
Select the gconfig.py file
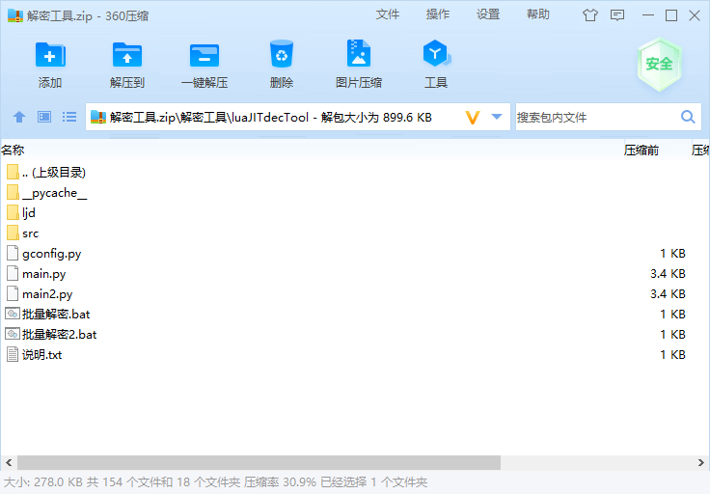(x=355, y=254)
